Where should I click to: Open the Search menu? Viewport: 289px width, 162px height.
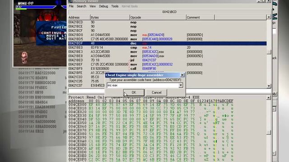click(x=81, y=6)
